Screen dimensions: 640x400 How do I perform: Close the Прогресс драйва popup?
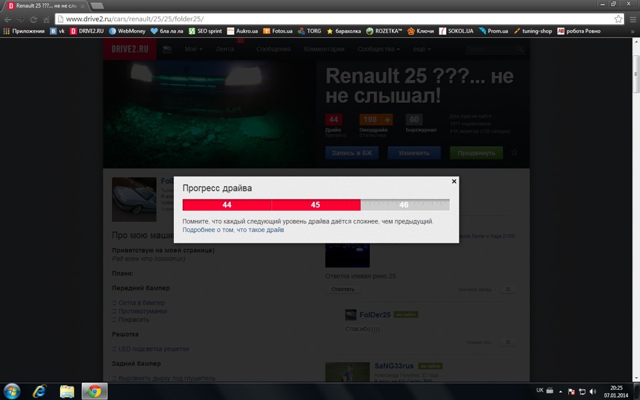click(454, 181)
